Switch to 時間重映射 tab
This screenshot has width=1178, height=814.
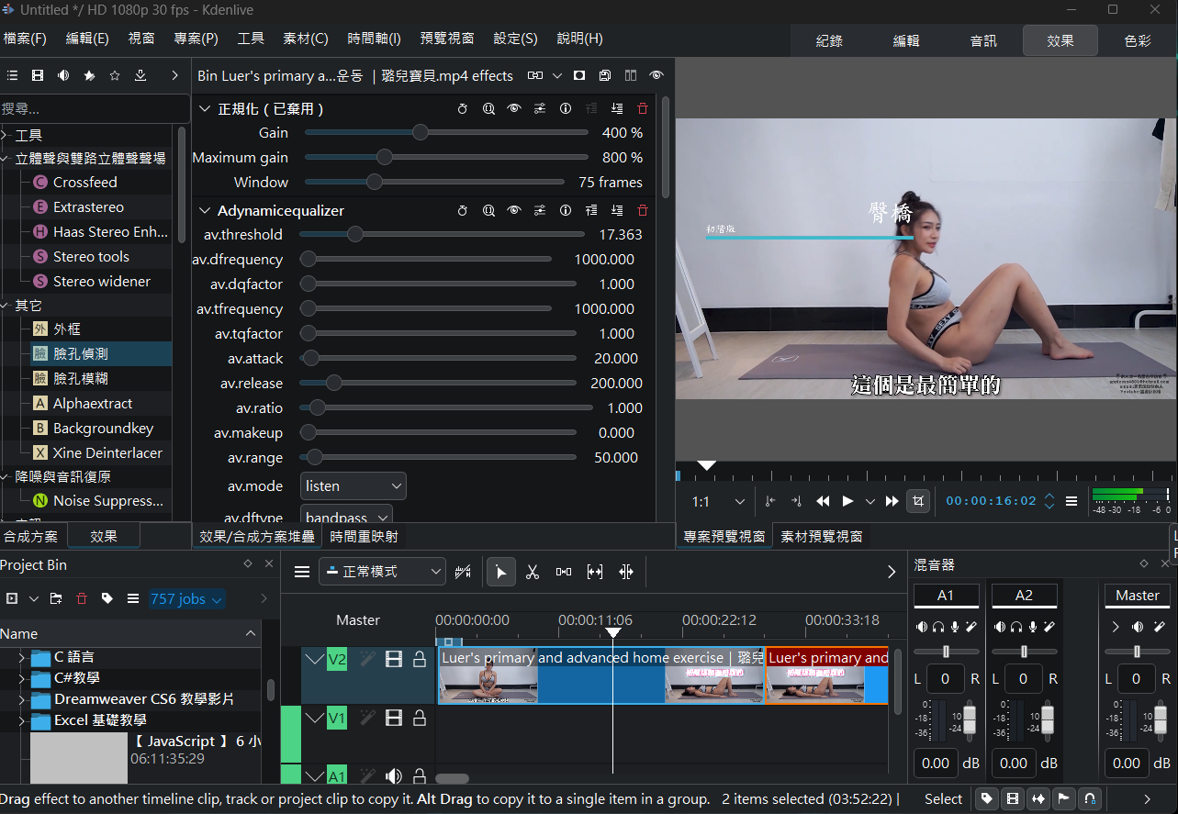pyautogui.click(x=364, y=536)
